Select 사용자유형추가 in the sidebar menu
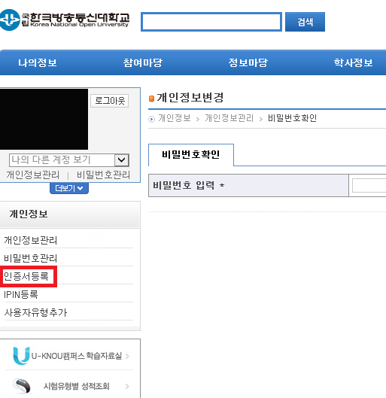Screen dimensions: 386x398 coord(35,312)
